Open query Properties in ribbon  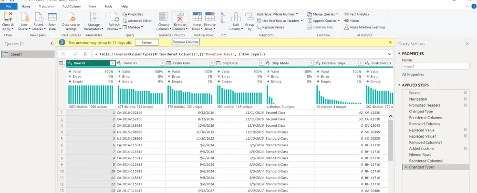coord(133,14)
